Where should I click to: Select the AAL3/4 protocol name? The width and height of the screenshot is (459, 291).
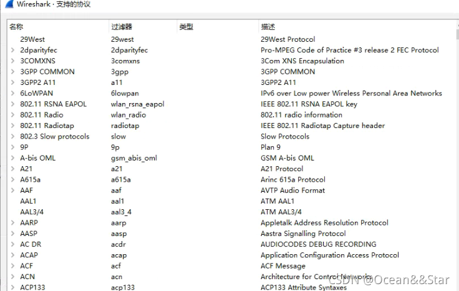click(x=32, y=212)
